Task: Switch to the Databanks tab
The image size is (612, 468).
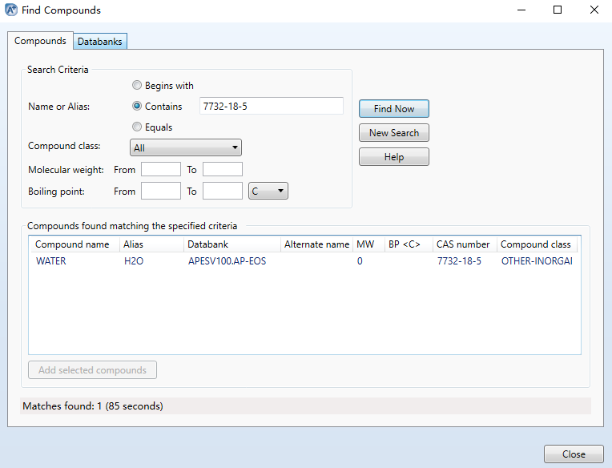Action: pyautogui.click(x=100, y=42)
